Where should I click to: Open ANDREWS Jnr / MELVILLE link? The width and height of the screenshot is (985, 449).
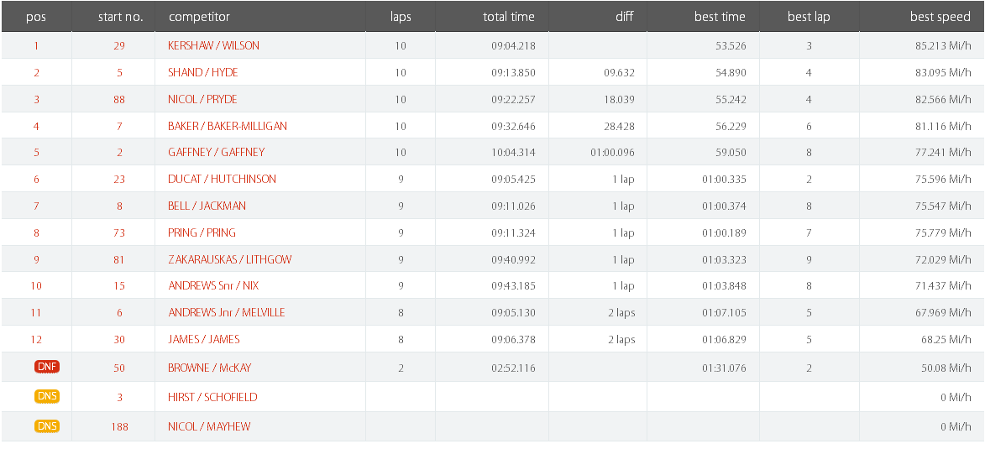coord(226,313)
